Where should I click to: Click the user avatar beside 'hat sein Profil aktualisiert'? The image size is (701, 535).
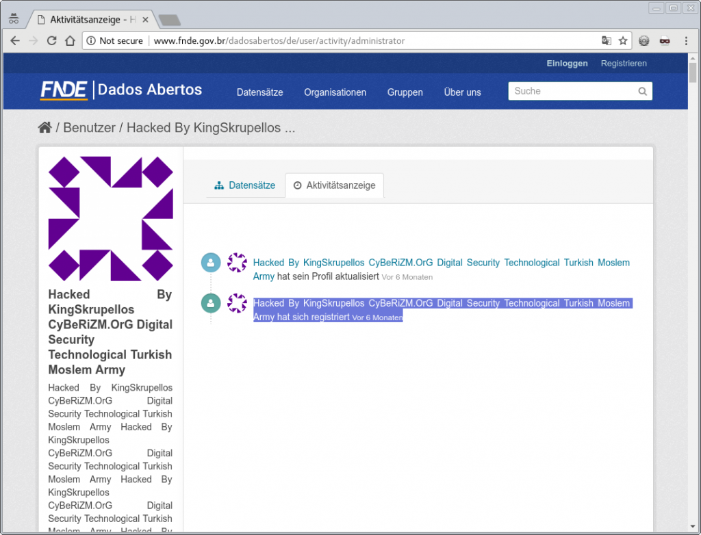point(237,262)
